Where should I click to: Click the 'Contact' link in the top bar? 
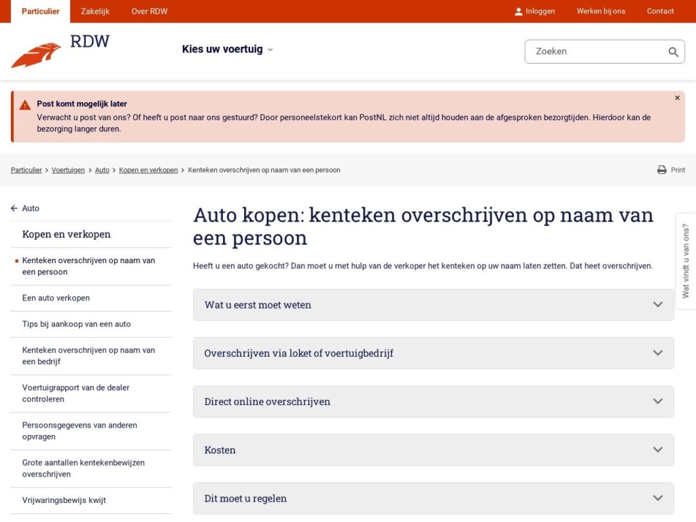point(660,11)
